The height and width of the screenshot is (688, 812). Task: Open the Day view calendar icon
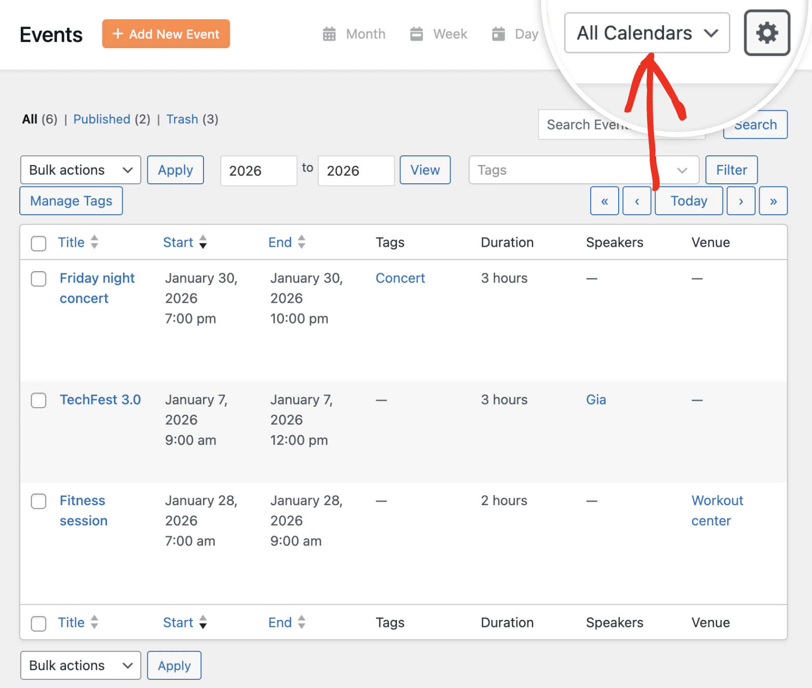click(498, 34)
